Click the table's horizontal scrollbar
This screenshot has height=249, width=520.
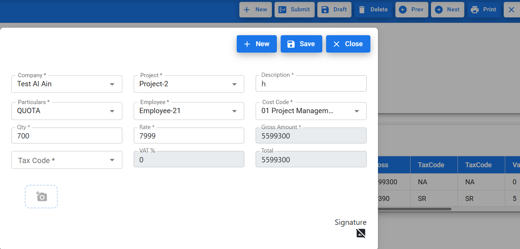coord(414,209)
